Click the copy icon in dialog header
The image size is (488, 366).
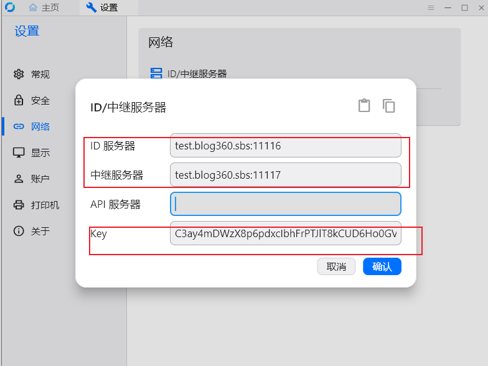click(388, 106)
